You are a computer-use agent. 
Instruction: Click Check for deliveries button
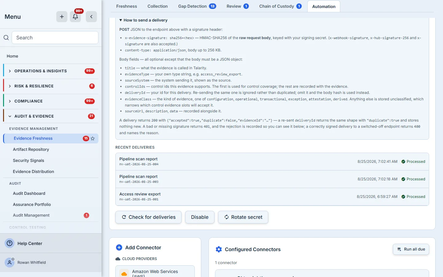click(148, 217)
